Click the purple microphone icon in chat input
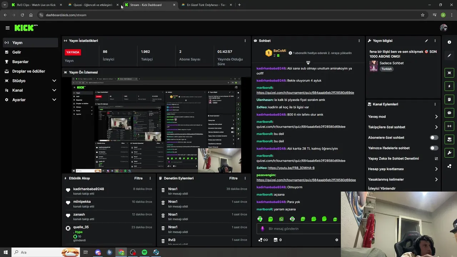Screen dimensions: 457x257 point(262,229)
